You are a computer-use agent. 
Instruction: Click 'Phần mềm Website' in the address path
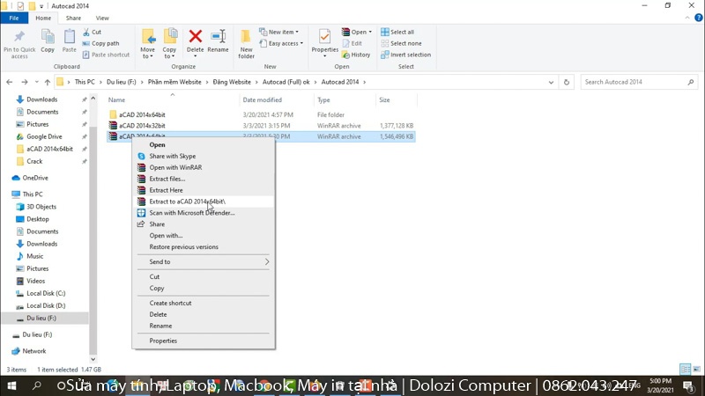click(174, 82)
